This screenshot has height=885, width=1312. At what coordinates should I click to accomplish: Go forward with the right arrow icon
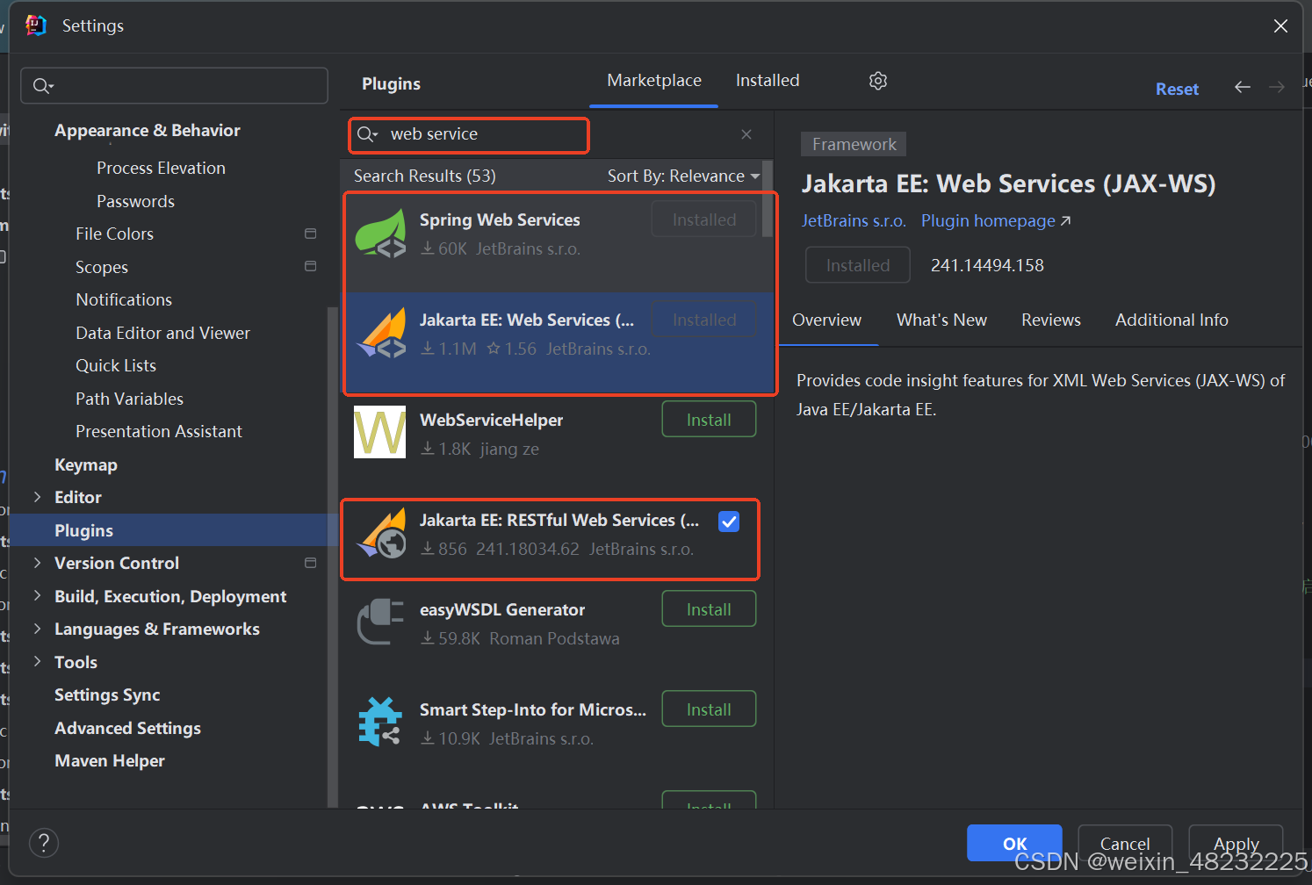click(x=1277, y=87)
